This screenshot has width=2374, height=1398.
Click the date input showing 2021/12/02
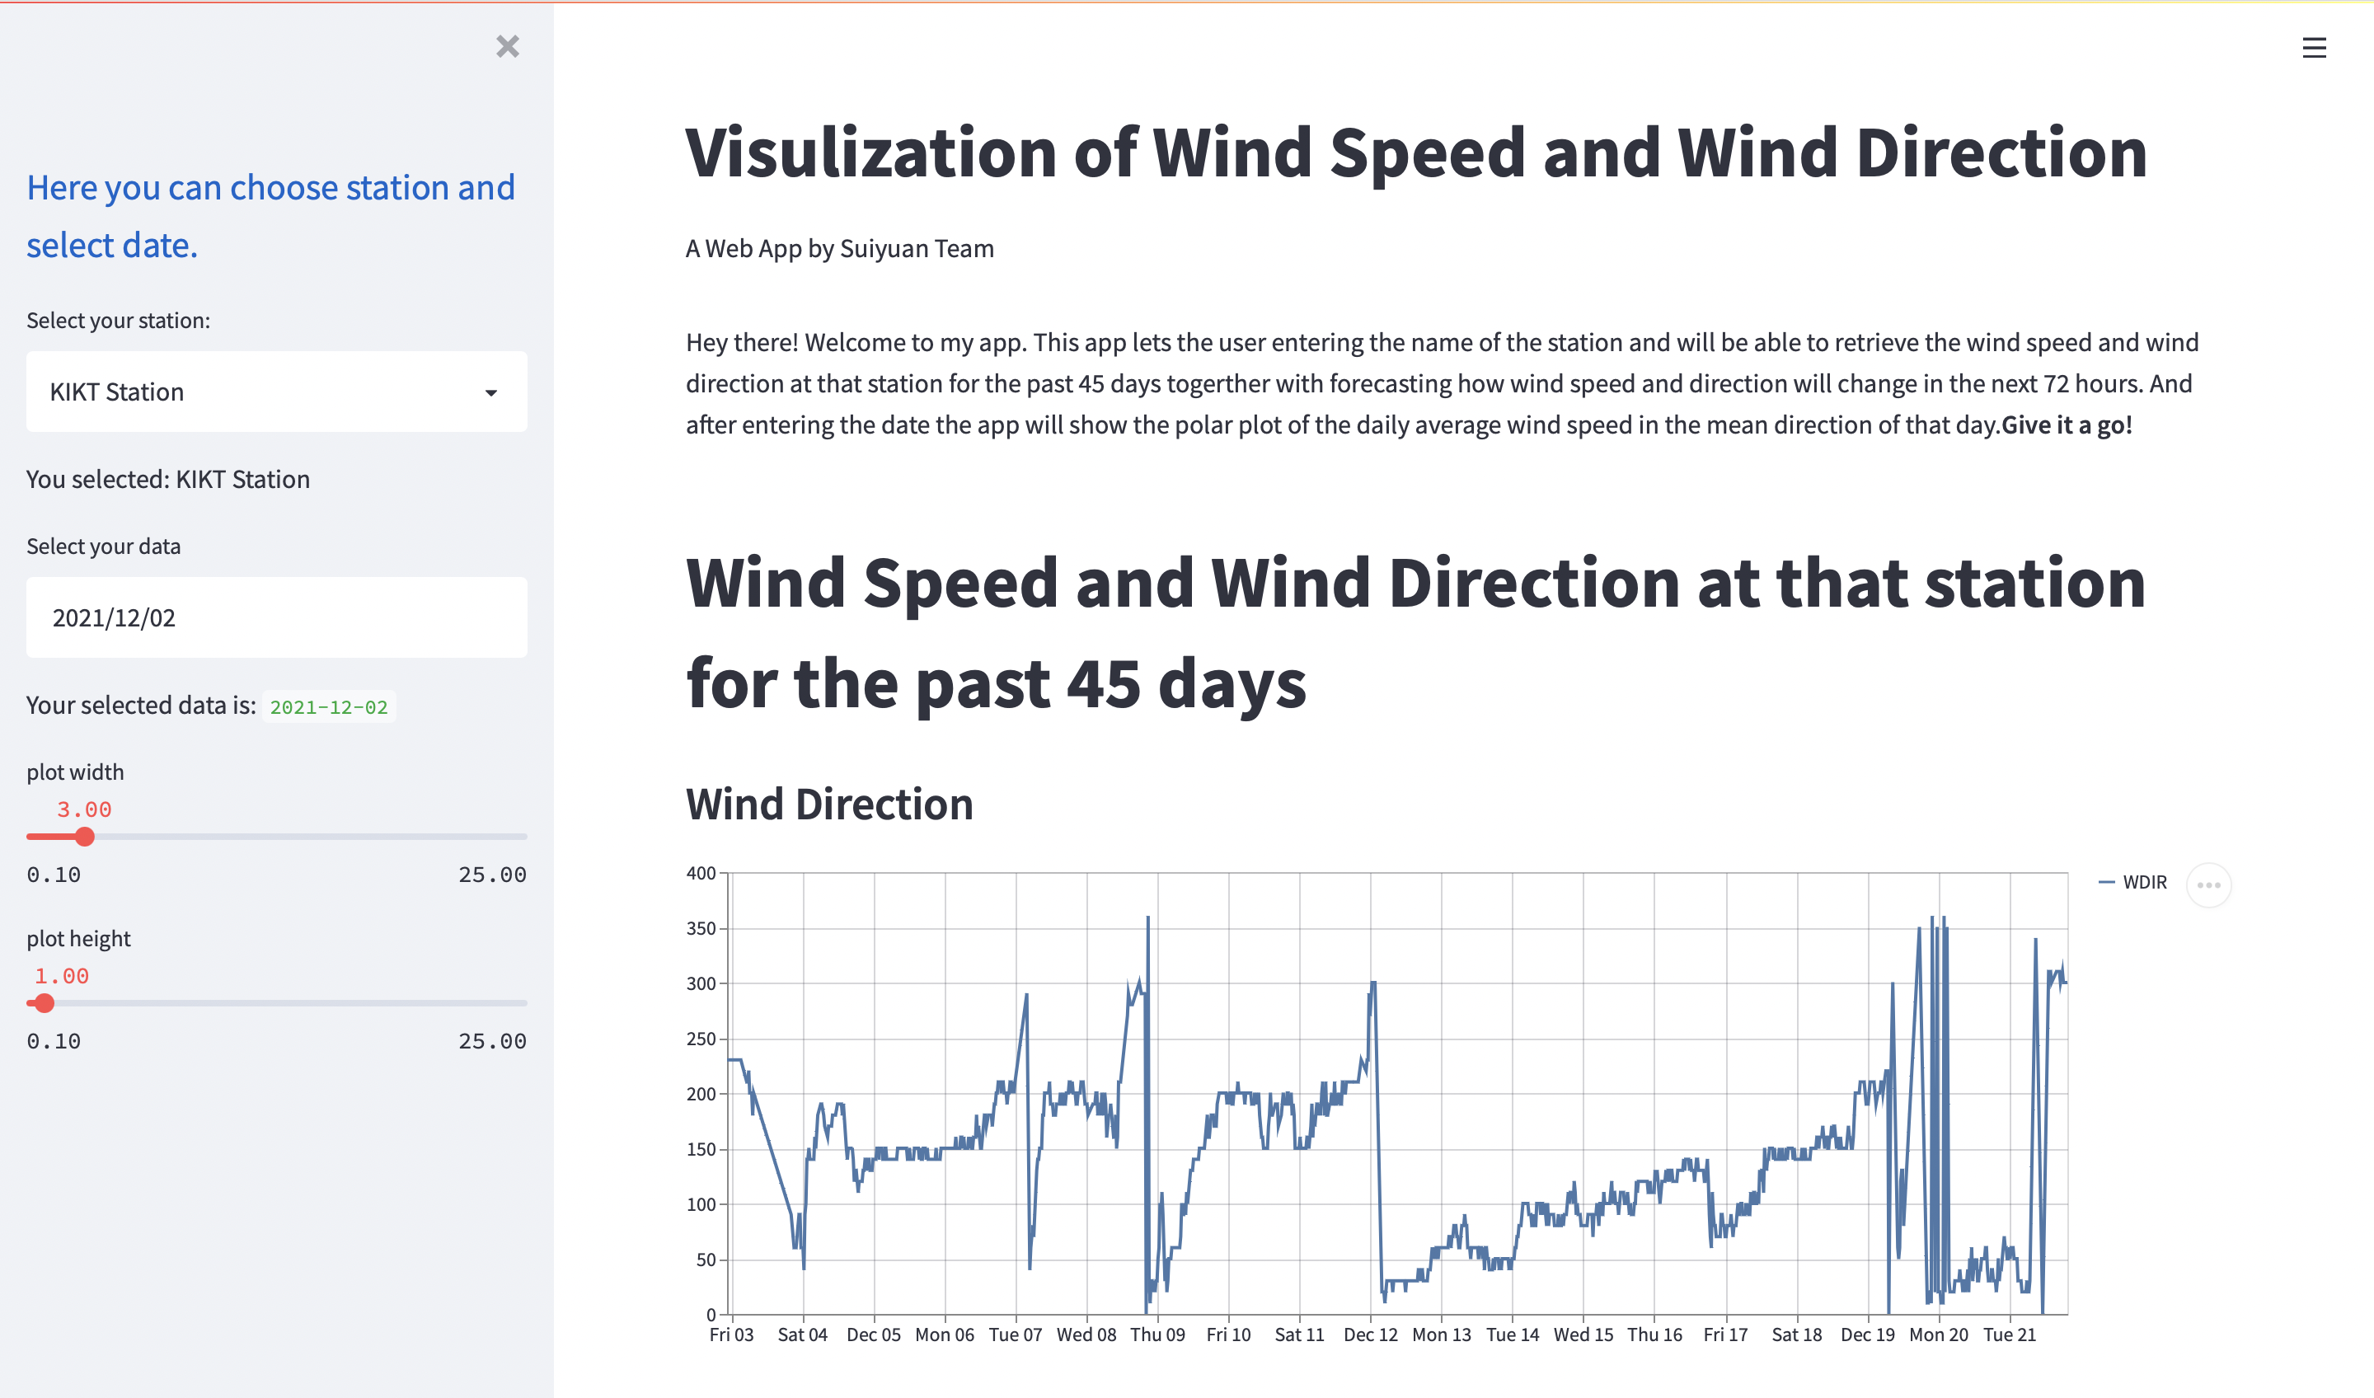[x=276, y=618]
